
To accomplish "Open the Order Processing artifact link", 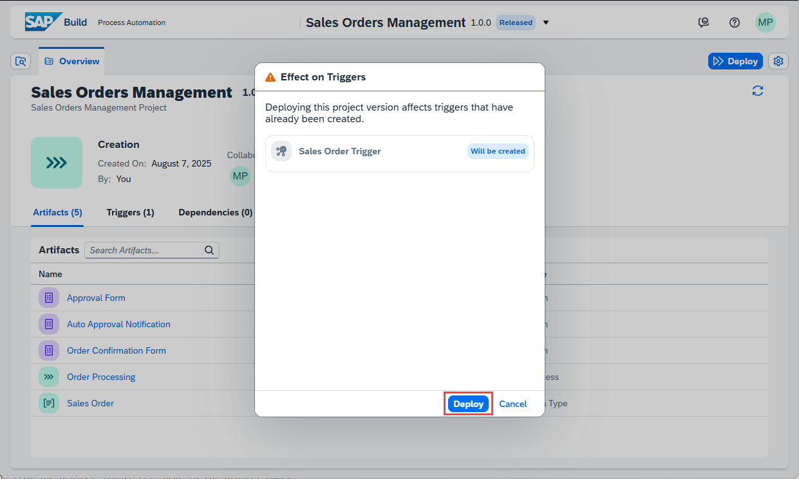I will click(x=101, y=377).
